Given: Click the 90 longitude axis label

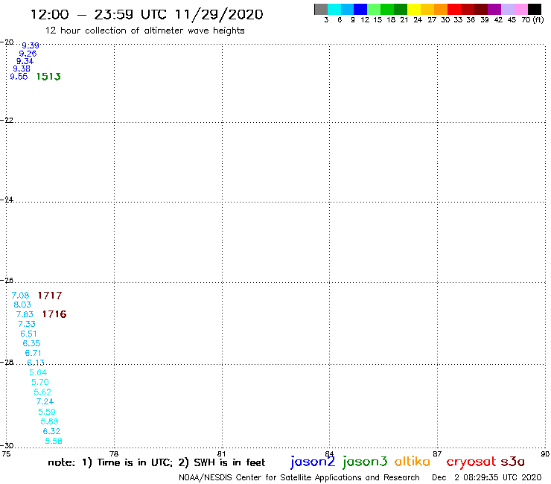Looking at the screenshot, I should pyautogui.click(x=545, y=453).
